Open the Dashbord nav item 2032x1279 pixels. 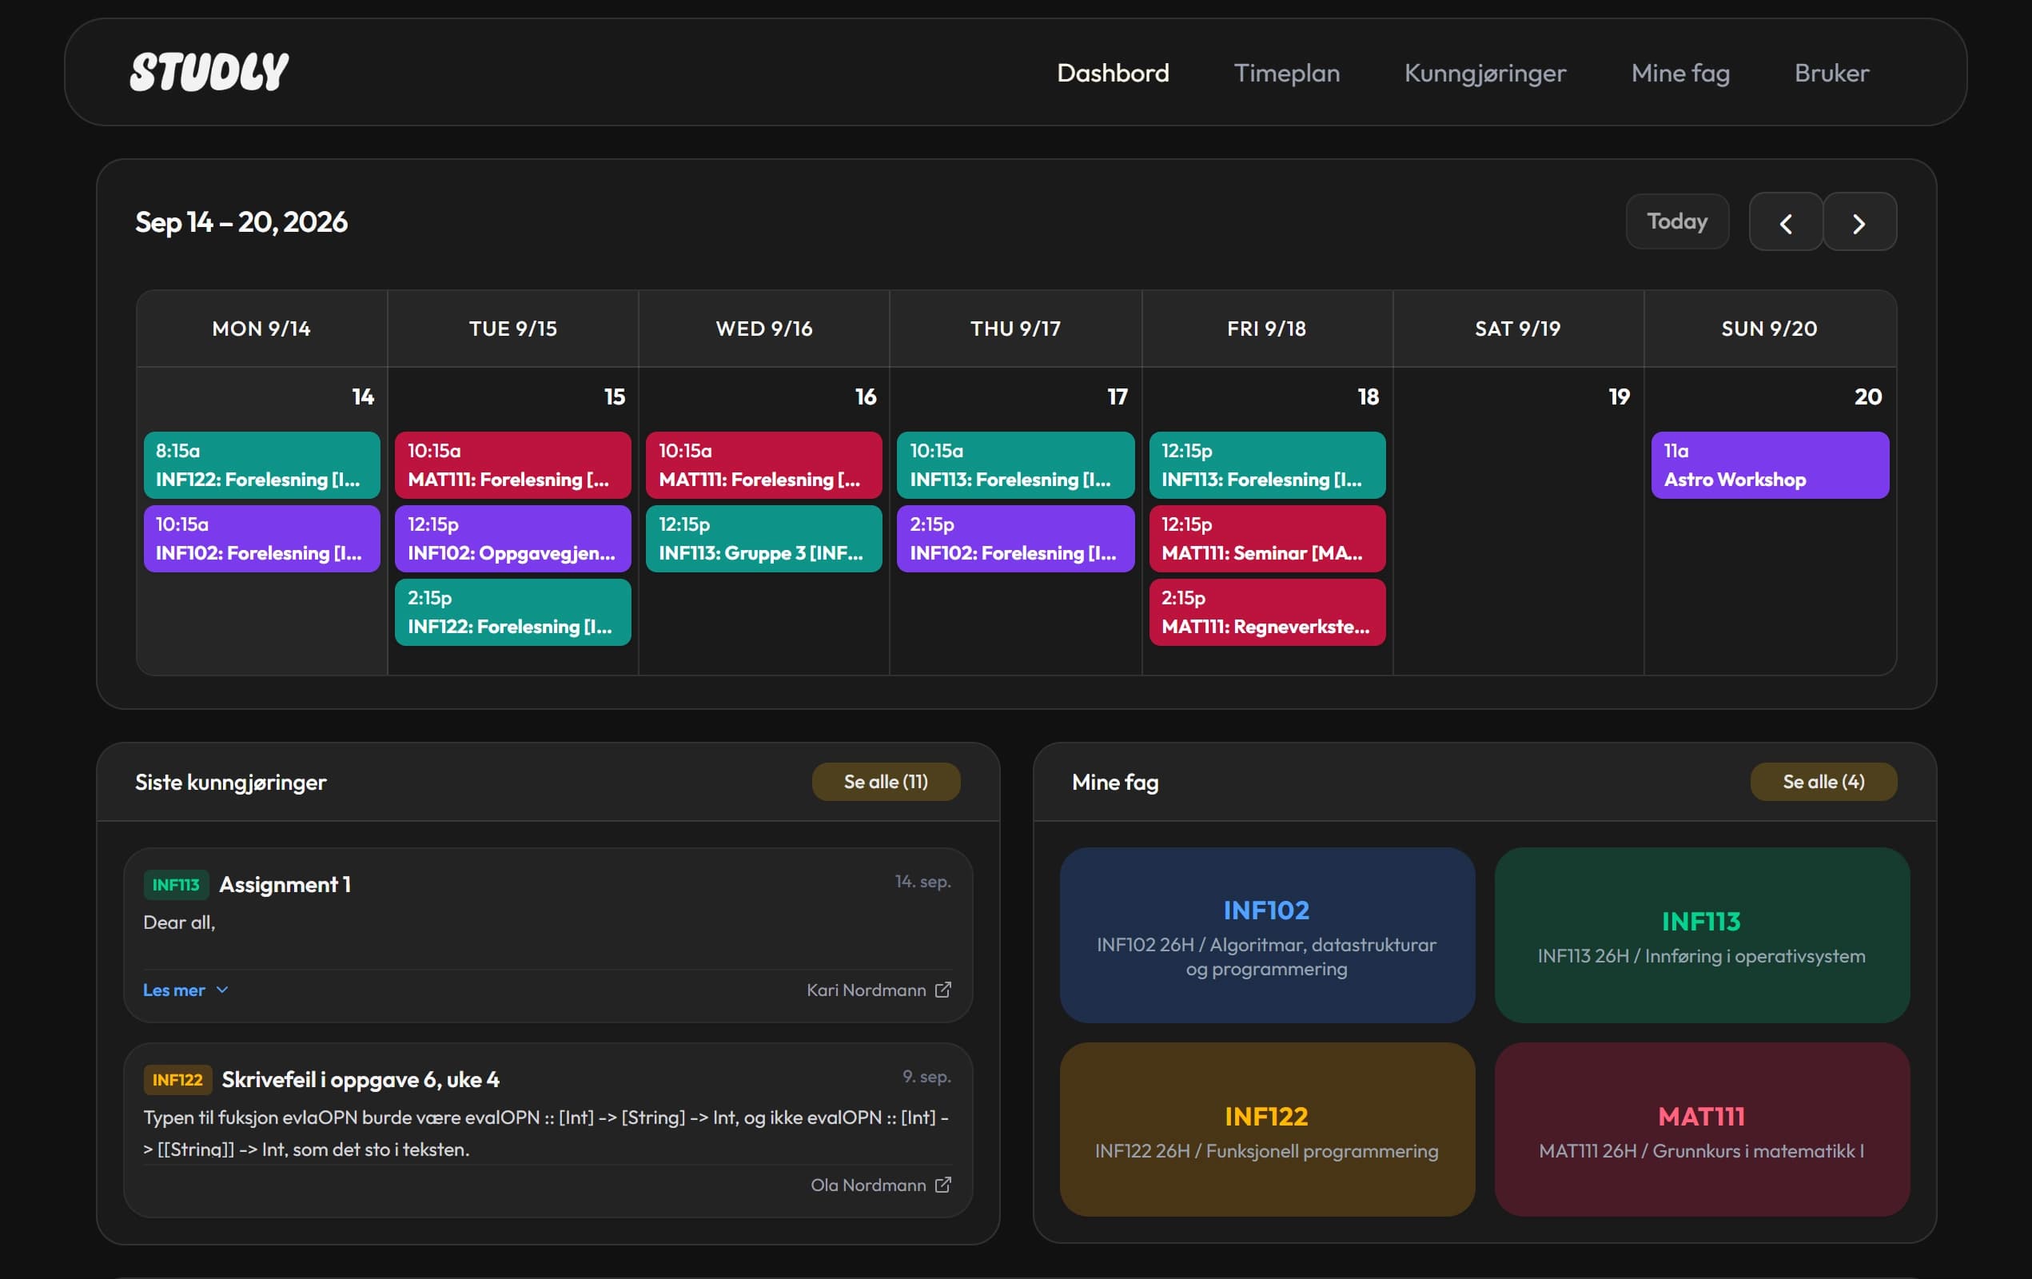(x=1112, y=73)
